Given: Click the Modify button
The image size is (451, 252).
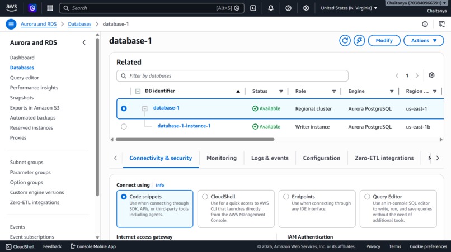Looking at the screenshot, I should [384, 41].
